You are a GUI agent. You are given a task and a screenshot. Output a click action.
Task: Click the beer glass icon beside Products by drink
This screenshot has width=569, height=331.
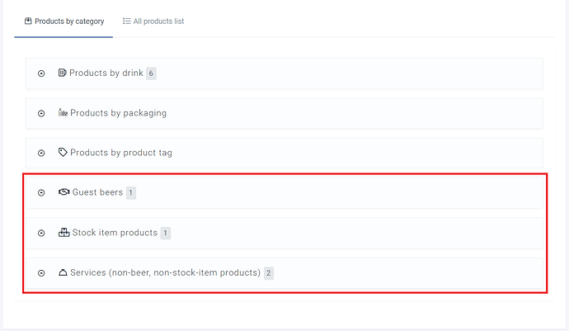tap(63, 73)
